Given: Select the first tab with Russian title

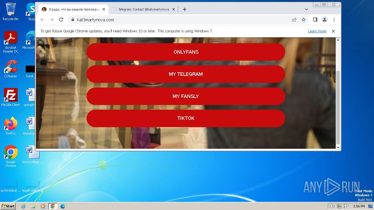Looking at the screenshot, I should 74,9.
